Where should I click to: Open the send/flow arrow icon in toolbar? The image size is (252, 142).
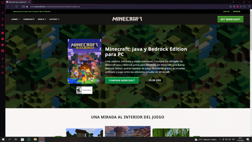(241, 7)
